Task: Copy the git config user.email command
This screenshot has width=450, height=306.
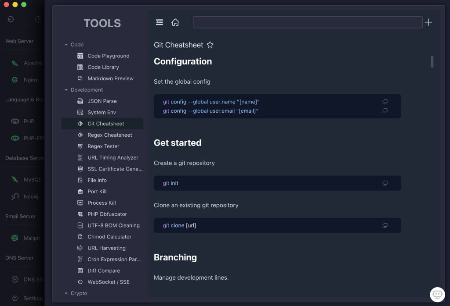Action: [x=385, y=111]
